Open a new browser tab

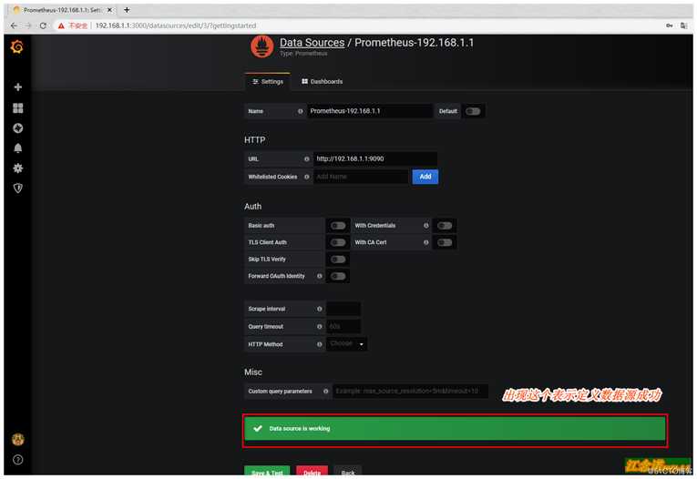coord(127,10)
